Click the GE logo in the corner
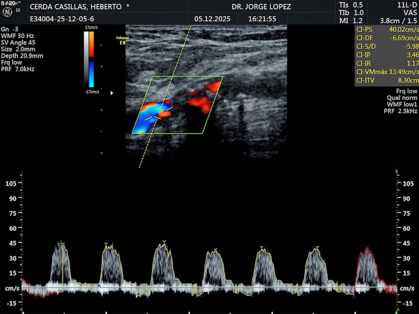419x314 pixels. [x=7, y=13]
